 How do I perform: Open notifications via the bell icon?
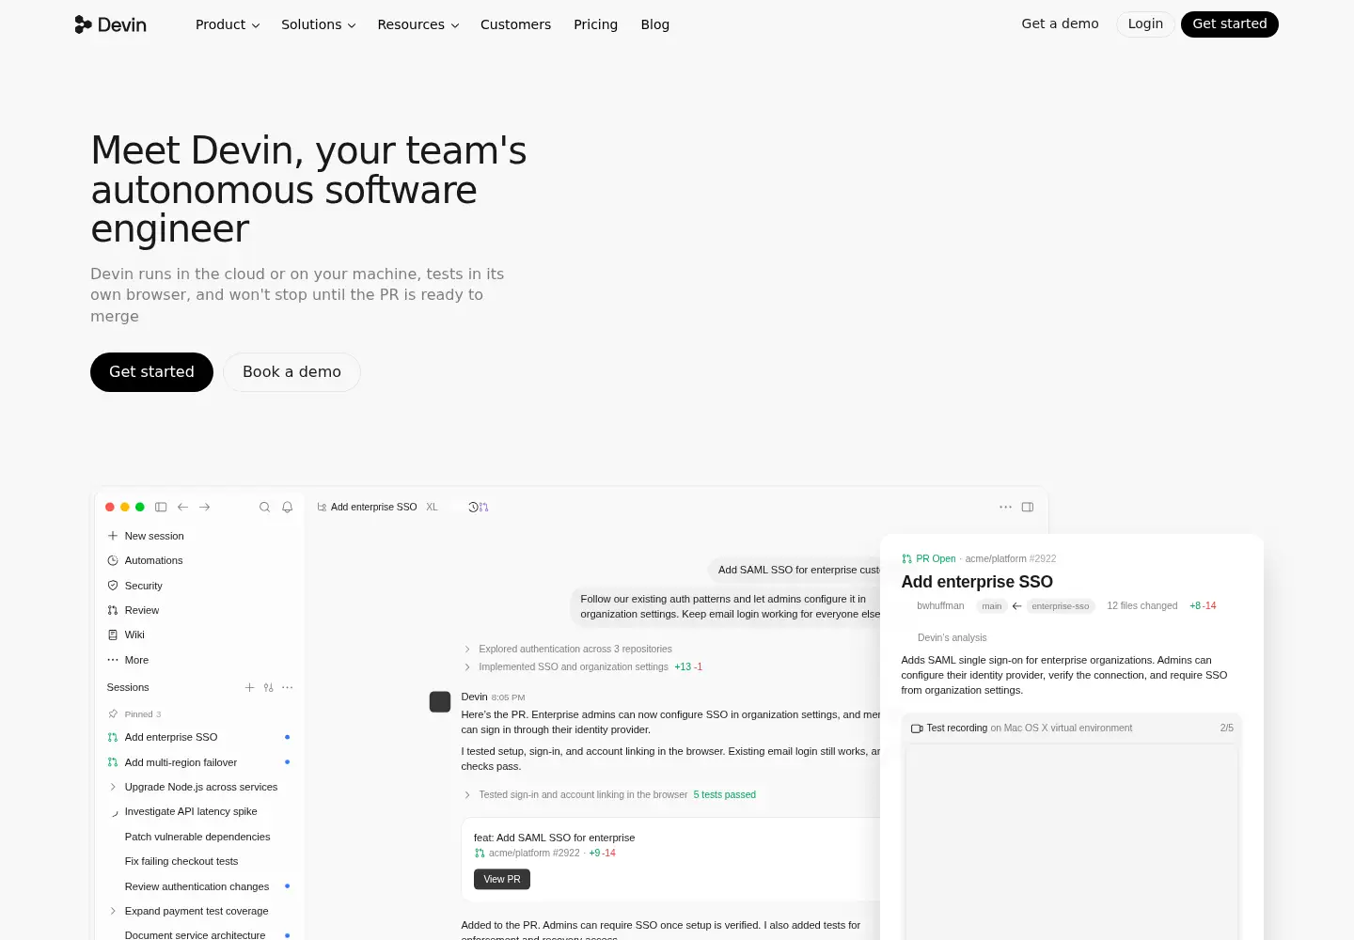tap(288, 507)
